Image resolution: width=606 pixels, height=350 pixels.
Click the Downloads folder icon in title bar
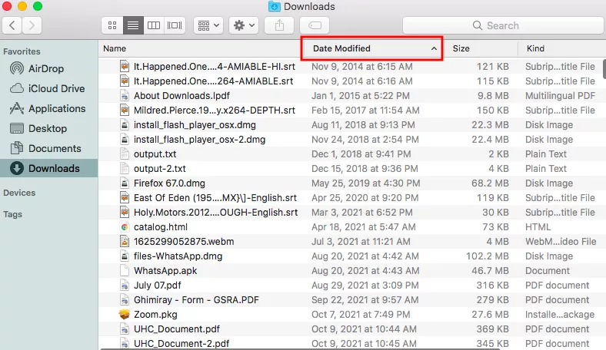[275, 7]
